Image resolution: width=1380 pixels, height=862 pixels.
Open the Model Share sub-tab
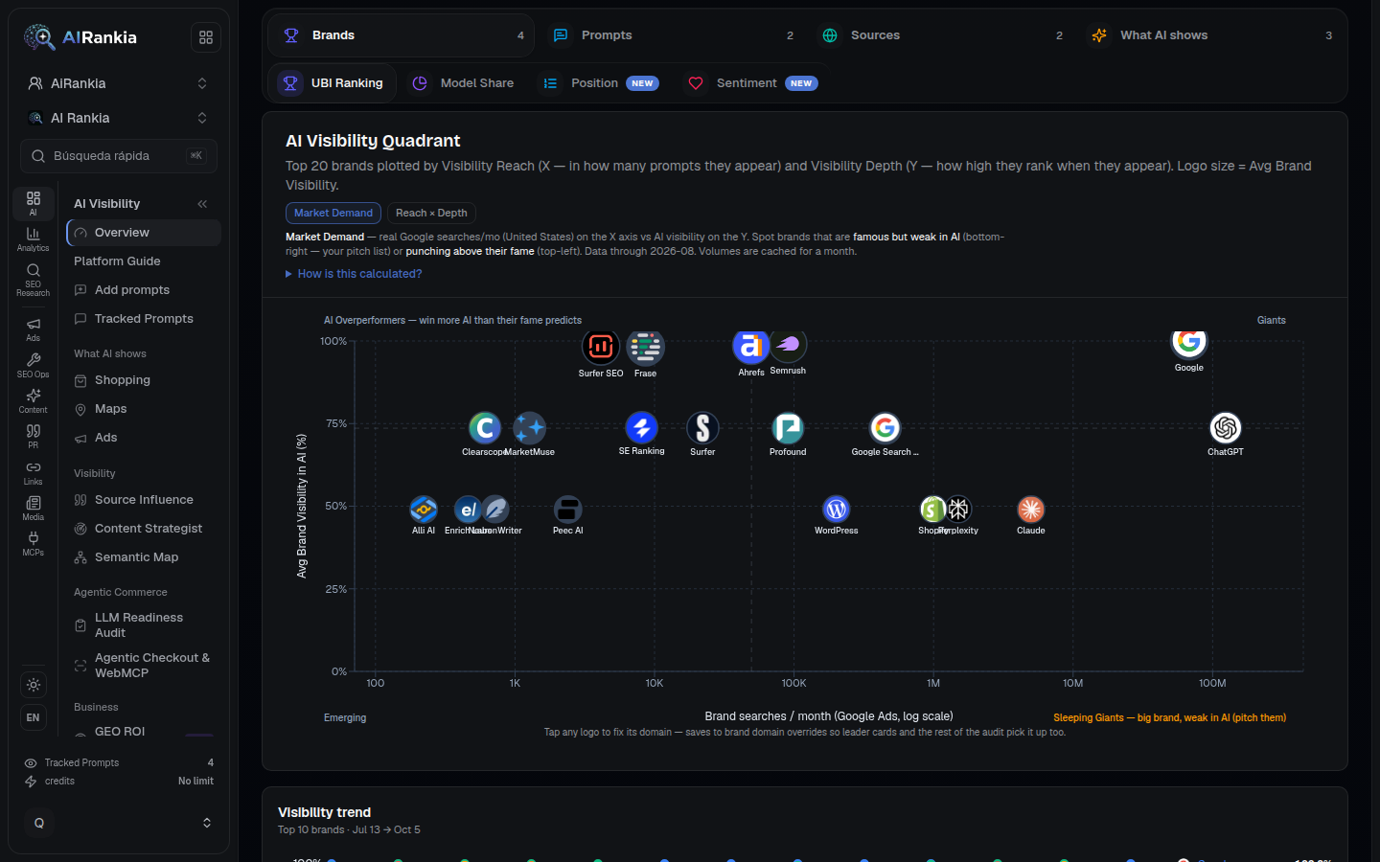point(463,83)
